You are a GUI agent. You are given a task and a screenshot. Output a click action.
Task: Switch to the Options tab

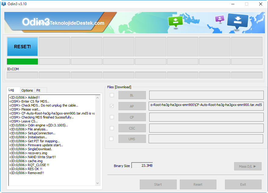pyautogui.click(x=27, y=90)
